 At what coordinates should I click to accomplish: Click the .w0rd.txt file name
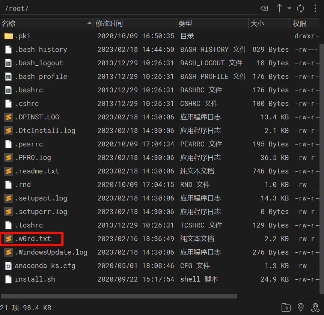(x=33, y=239)
